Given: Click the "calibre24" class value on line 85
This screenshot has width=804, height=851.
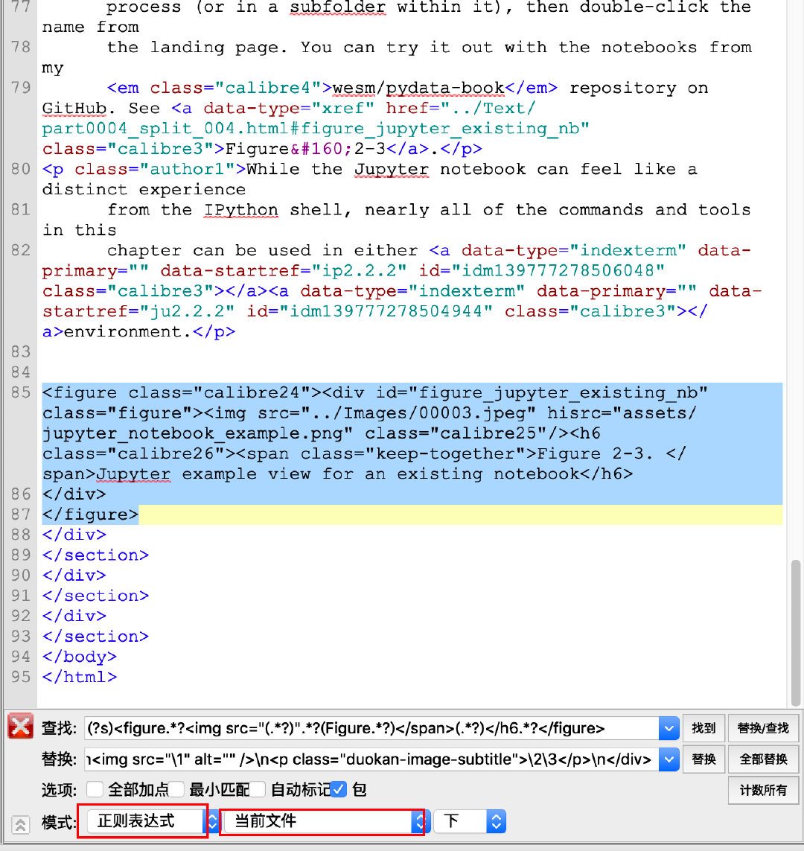Looking at the screenshot, I should pyautogui.click(x=252, y=392).
